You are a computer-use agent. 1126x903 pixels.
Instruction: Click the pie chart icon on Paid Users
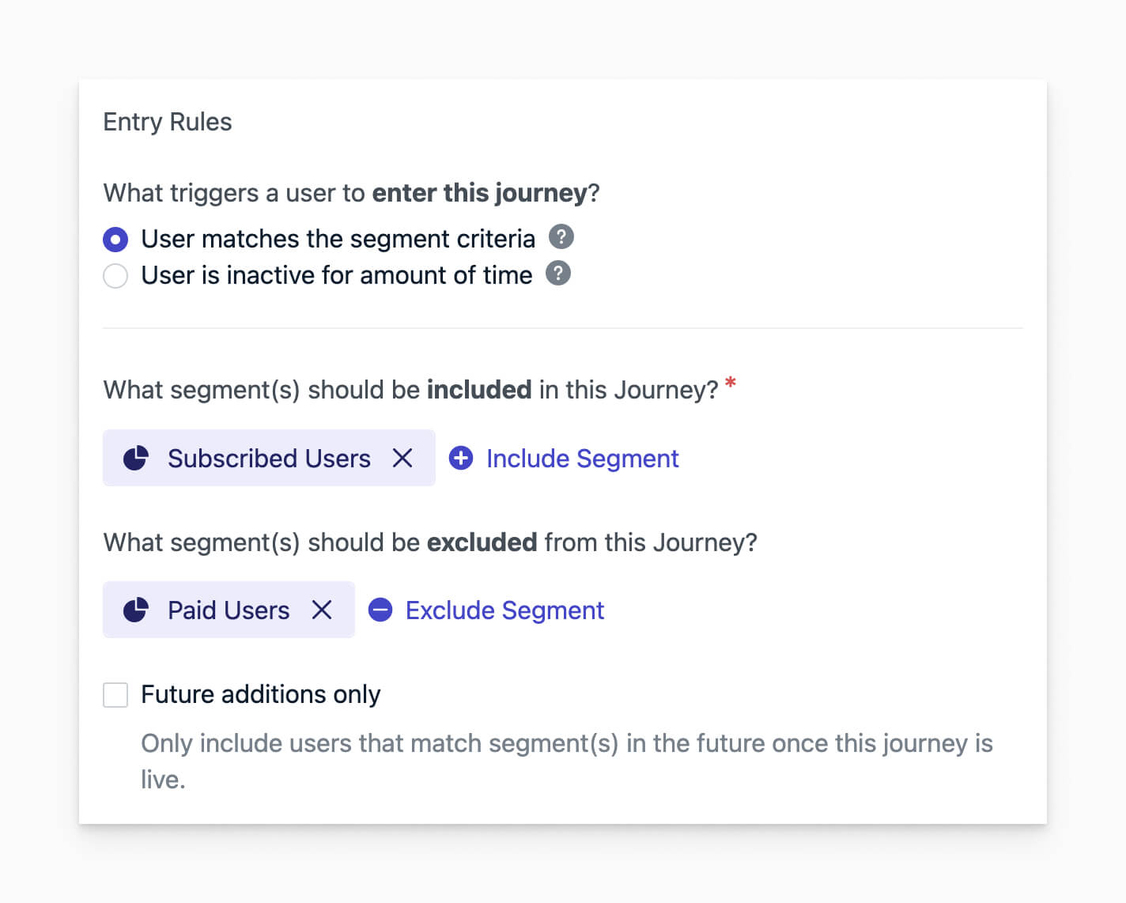coord(136,610)
